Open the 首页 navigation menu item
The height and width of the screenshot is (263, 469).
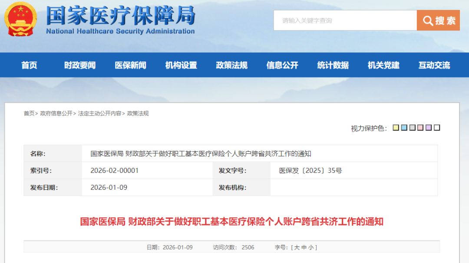[30, 65]
